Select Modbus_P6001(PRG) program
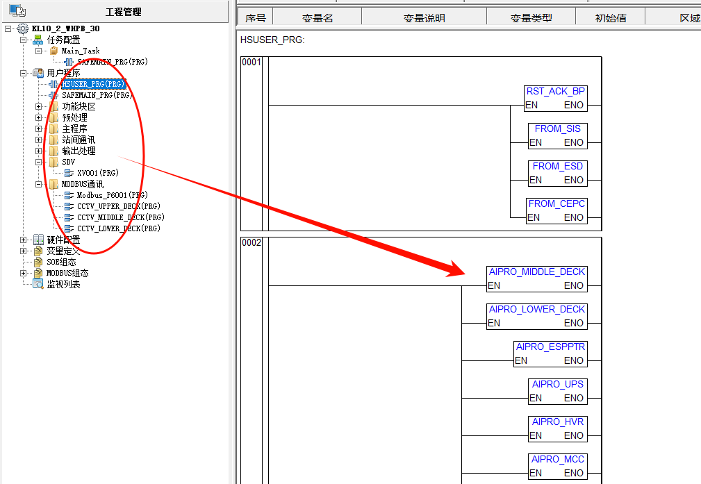701x484 pixels. (112, 195)
